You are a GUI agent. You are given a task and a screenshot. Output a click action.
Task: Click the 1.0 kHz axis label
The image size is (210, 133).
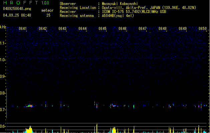click(x=3, y=60)
